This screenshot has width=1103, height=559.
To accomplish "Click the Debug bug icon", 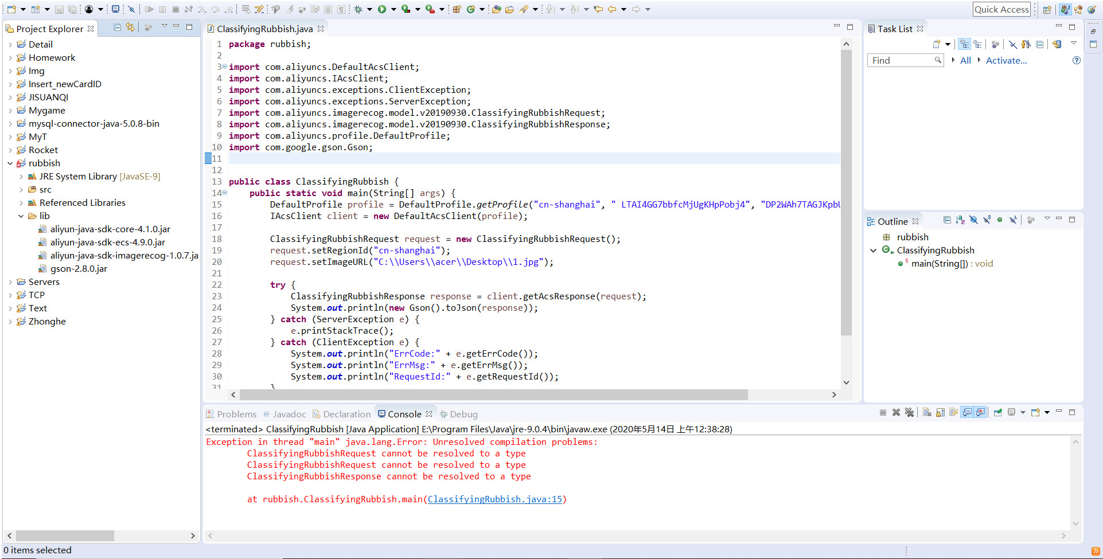I will [358, 9].
